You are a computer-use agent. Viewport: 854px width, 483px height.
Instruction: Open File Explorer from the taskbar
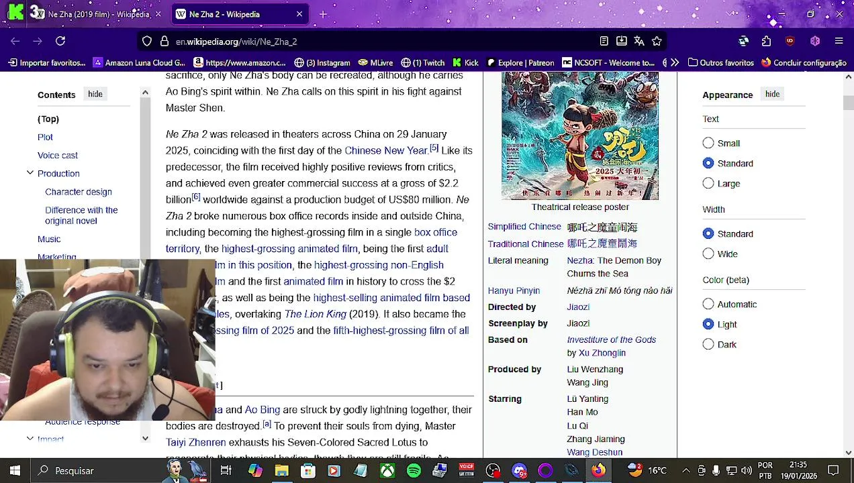(x=281, y=470)
